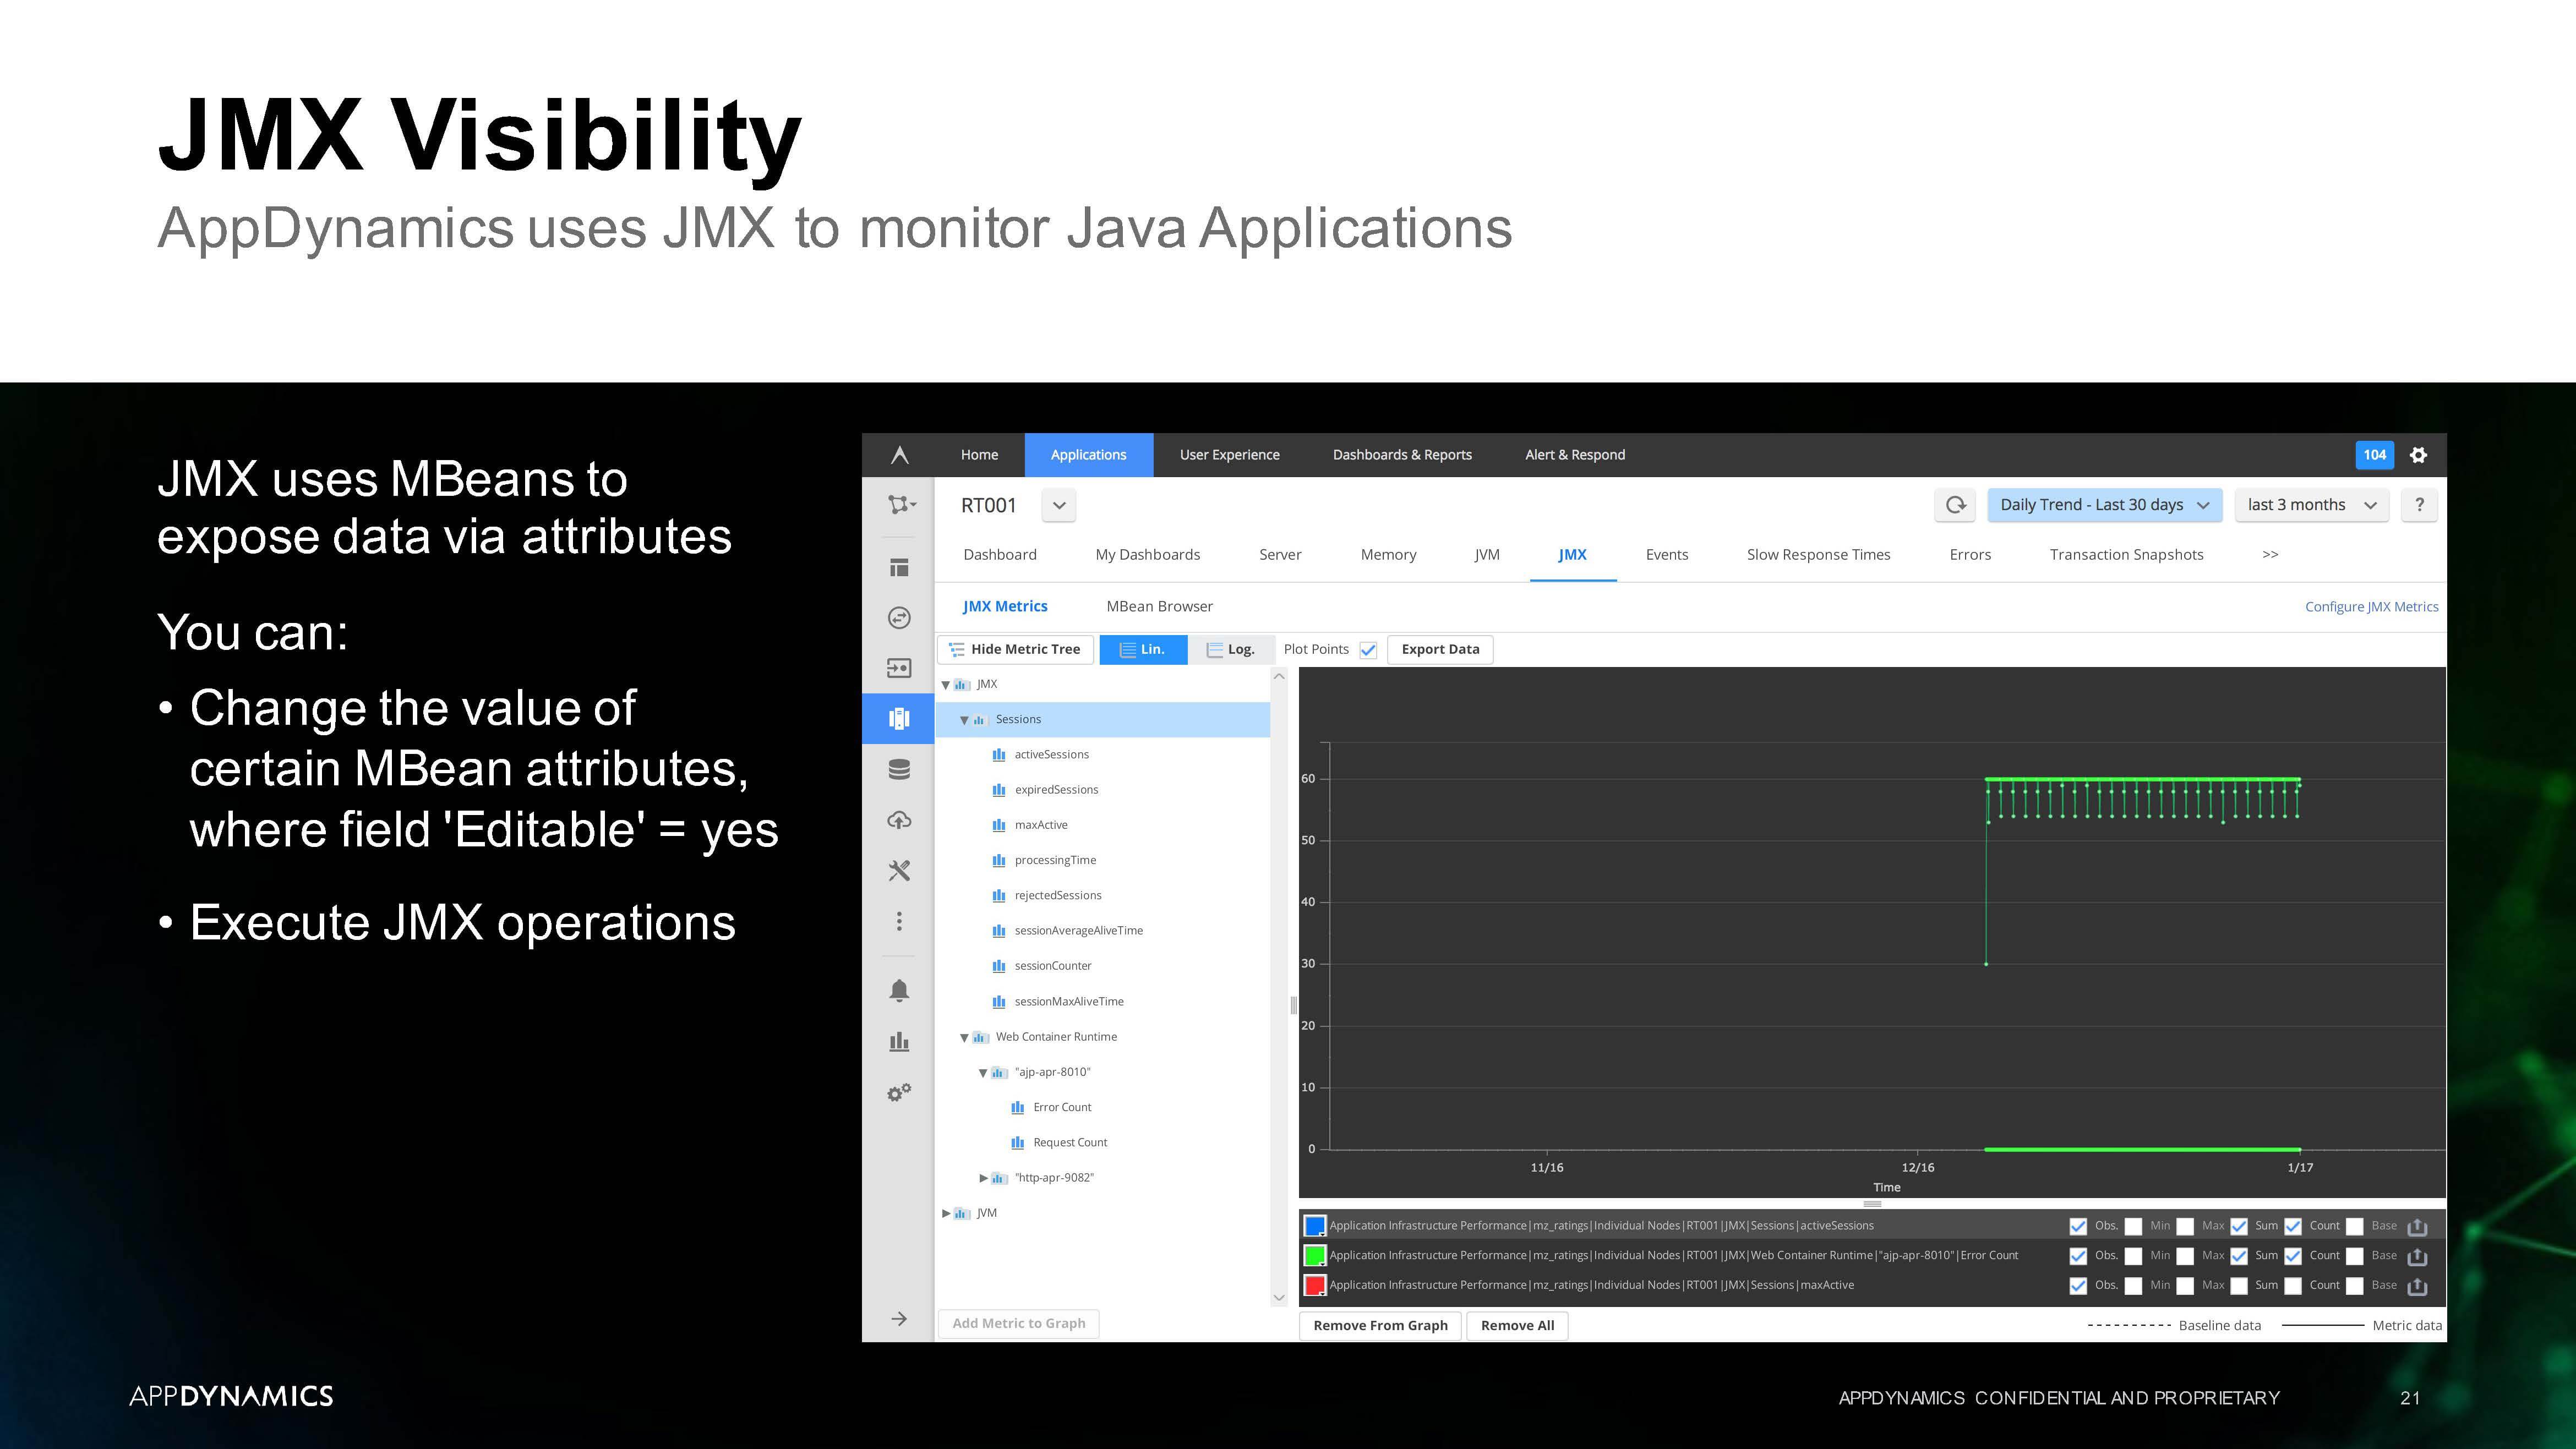Screen dimensions: 2576x1449
Task: Click the metric tree scroll down arrow
Action: 1278,1297
